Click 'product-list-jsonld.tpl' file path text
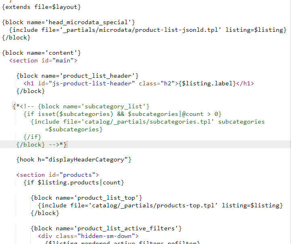Viewport: 291px width, 244px height. (176, 30)
